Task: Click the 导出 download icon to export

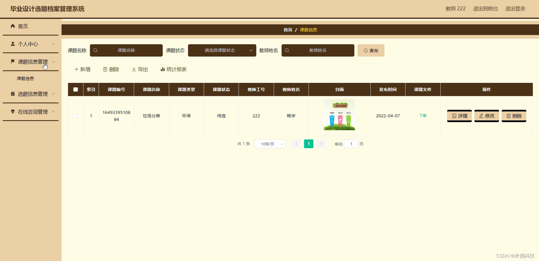Action: coord(134,69)
